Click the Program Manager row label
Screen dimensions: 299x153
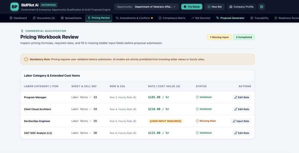[35, 97]
